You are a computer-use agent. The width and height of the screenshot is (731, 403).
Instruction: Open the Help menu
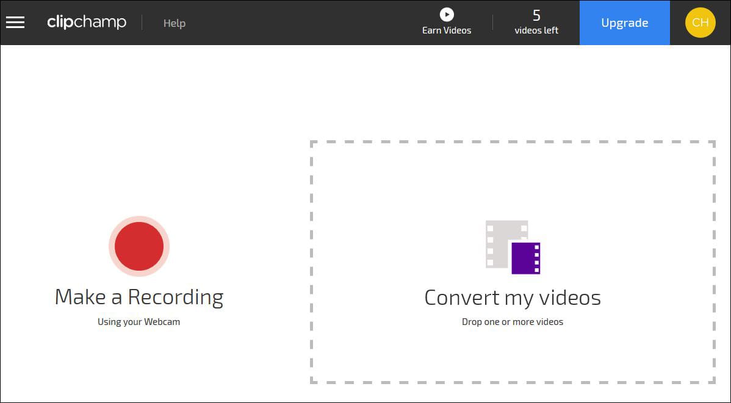tap(174, 23)
